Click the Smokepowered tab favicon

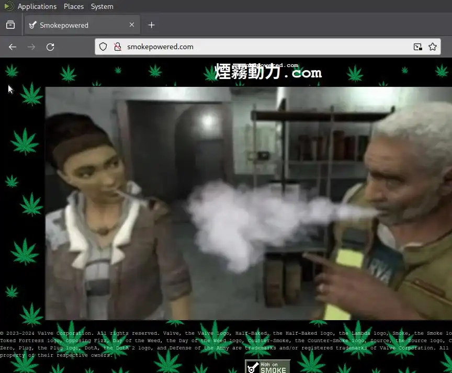(x=33, y=25)
